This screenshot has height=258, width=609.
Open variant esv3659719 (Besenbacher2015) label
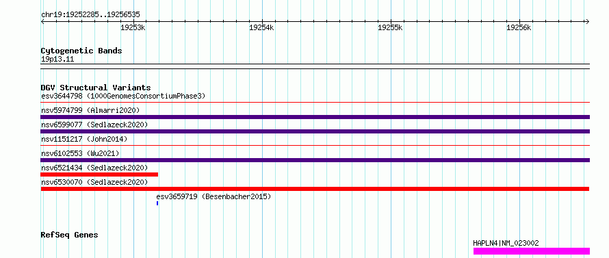[213, 196]
